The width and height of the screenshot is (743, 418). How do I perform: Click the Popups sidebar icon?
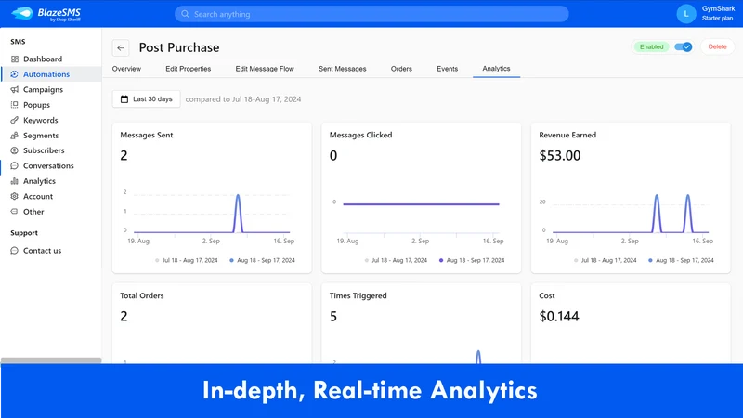point(15,105)
